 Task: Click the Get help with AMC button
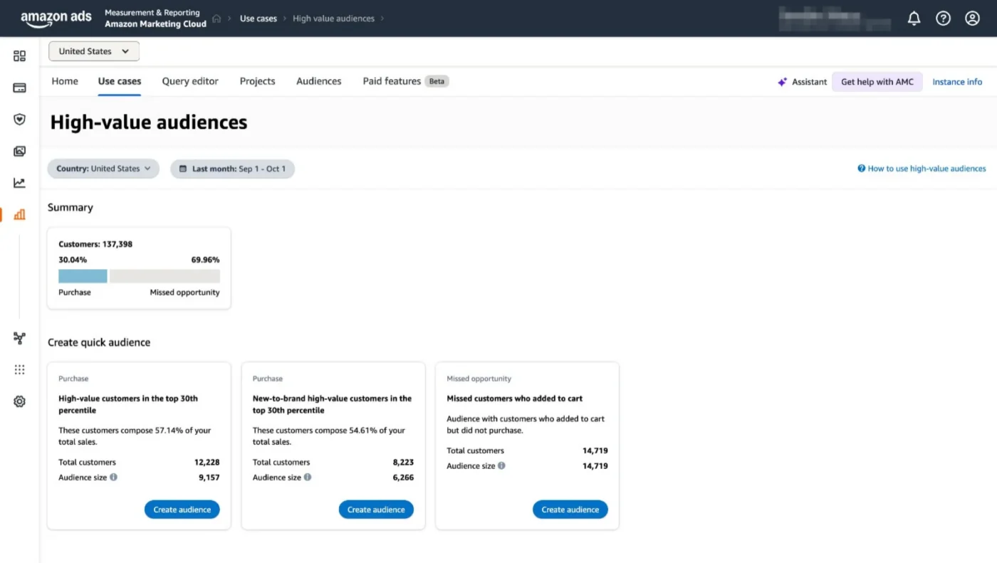(877, 82)
